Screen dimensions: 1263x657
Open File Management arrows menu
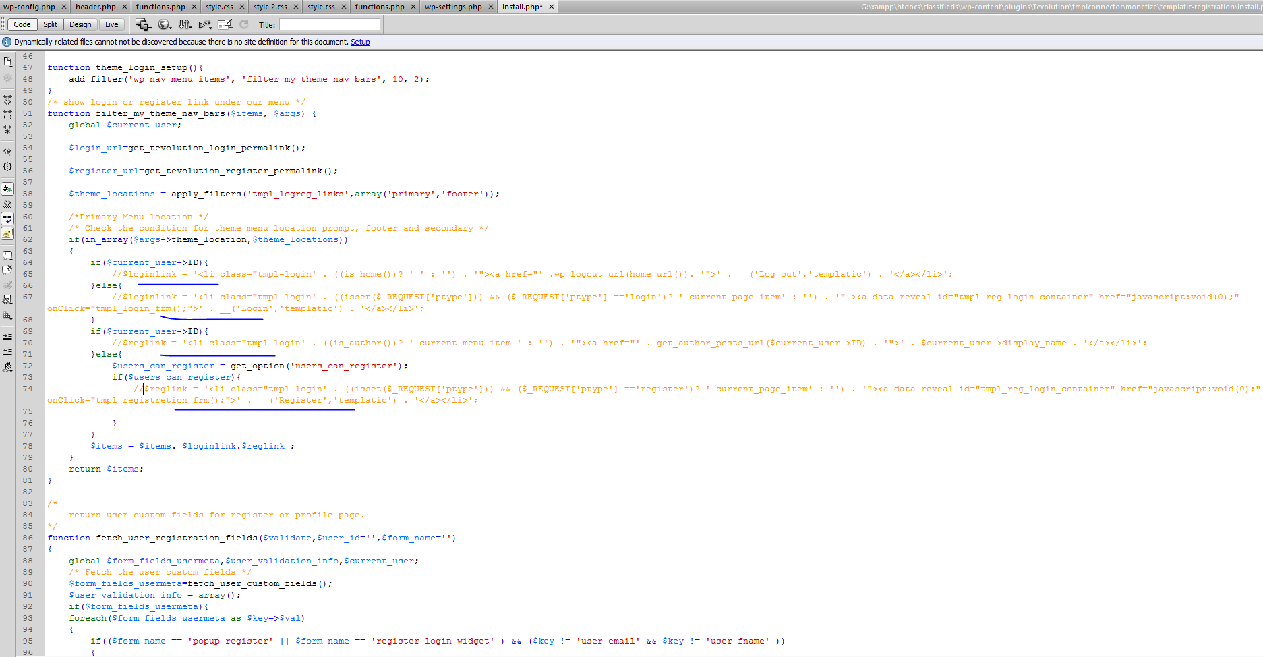[185, 24]
